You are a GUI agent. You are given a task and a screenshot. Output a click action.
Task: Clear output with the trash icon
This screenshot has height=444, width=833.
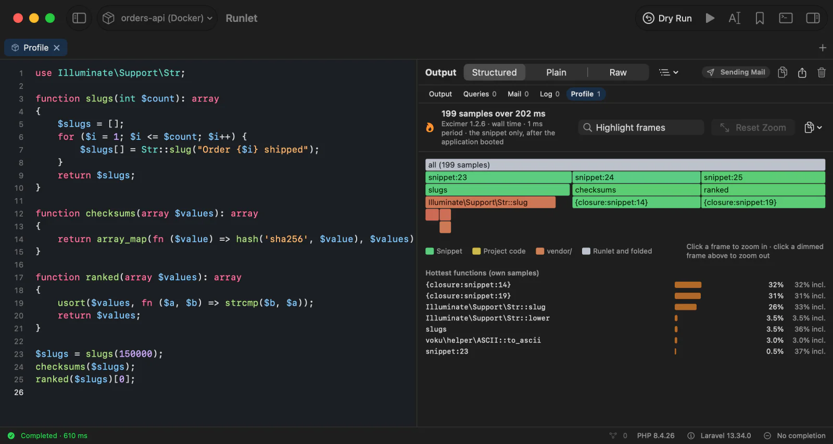tap(822, 72)
